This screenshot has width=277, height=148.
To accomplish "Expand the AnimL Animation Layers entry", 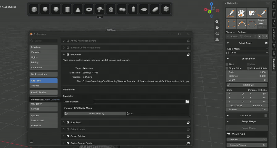I will (x=64, y=41).
